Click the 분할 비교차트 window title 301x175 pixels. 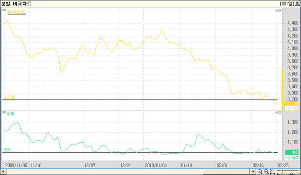click(16, 4)
